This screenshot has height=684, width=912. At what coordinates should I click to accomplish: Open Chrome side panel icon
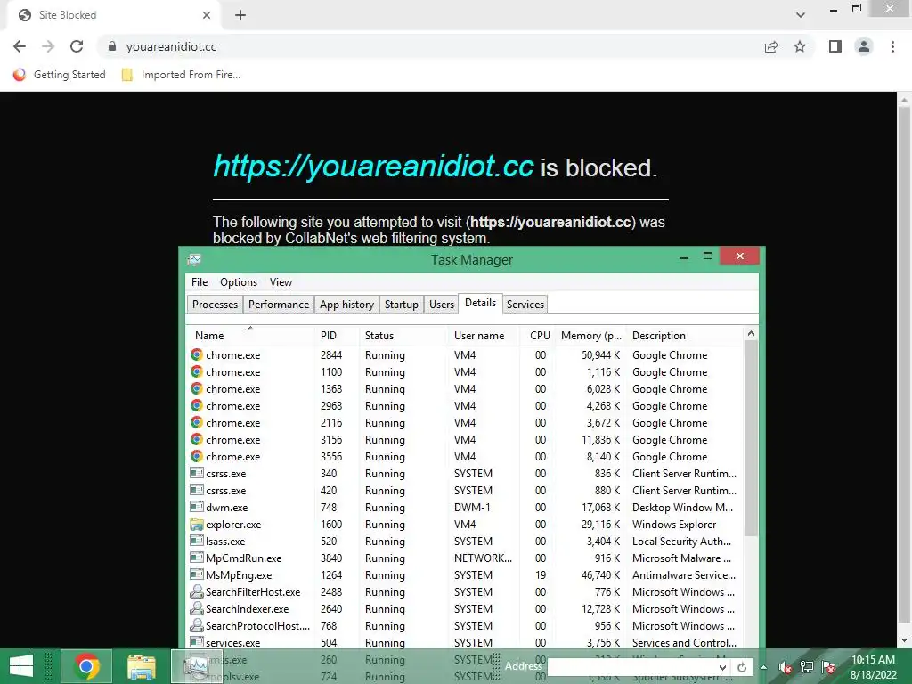click(835, 46)
